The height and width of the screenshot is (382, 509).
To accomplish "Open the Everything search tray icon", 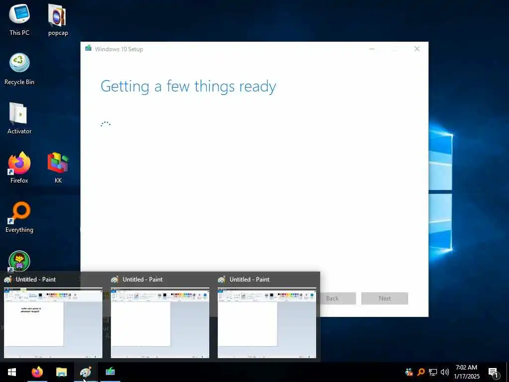I will pyautogui.click(x=421, y=372).
